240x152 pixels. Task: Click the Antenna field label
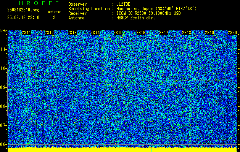tap(76, 18)
